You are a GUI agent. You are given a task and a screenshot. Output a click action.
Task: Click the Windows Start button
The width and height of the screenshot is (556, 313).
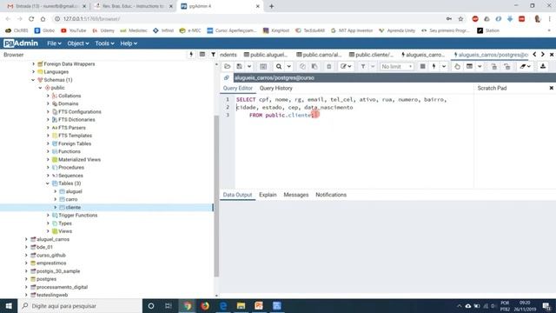tap(9, 306)
